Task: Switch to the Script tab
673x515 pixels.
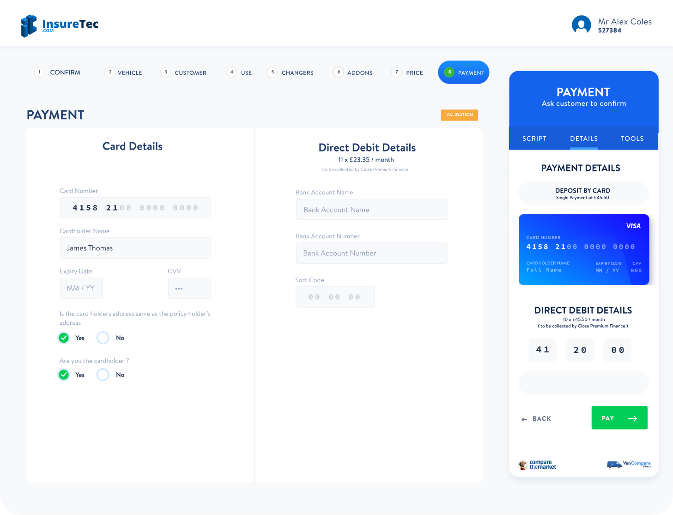Action: coord(534,139)
